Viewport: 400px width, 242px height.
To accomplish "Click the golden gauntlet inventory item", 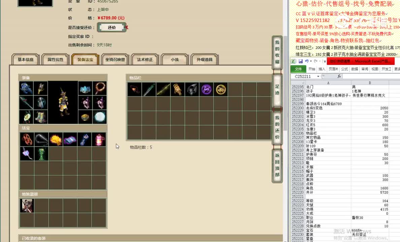I will 177,89.
